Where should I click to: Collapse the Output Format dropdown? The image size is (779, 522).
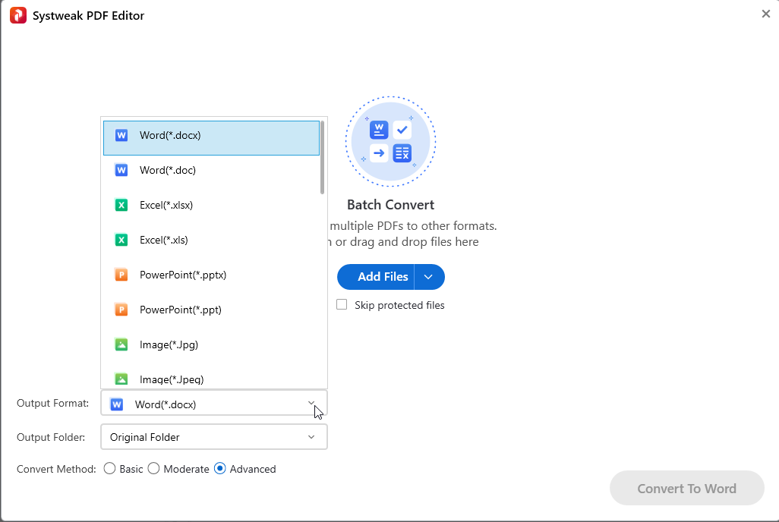[x=213, y=403]
